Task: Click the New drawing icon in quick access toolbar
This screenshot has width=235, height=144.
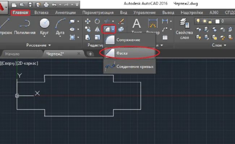Action: [x=14, y=5]
